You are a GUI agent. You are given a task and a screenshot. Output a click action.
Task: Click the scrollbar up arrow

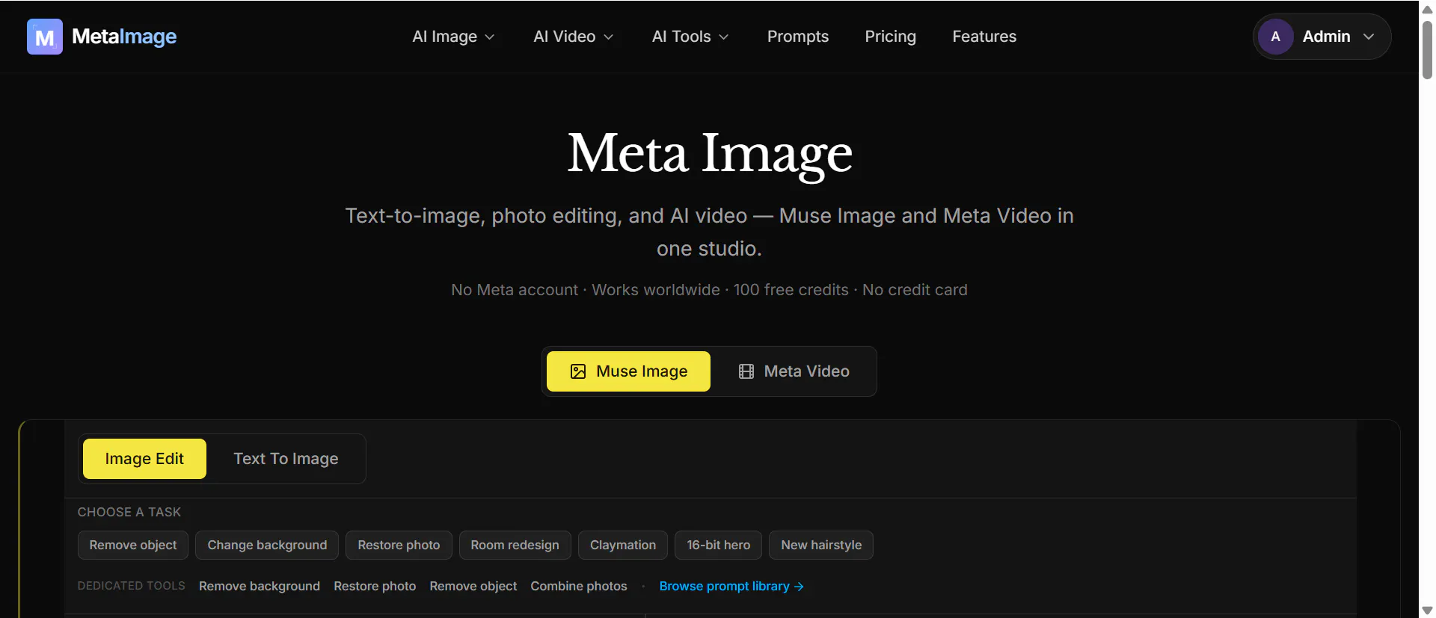1427,9
